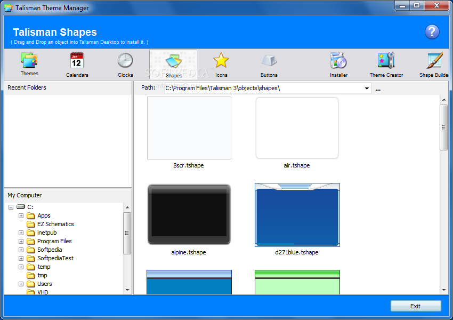Viewport: 453px width, 320px height.
Task: Open the Calendars section
Action: pyautogui.click(x=77, y=65)
